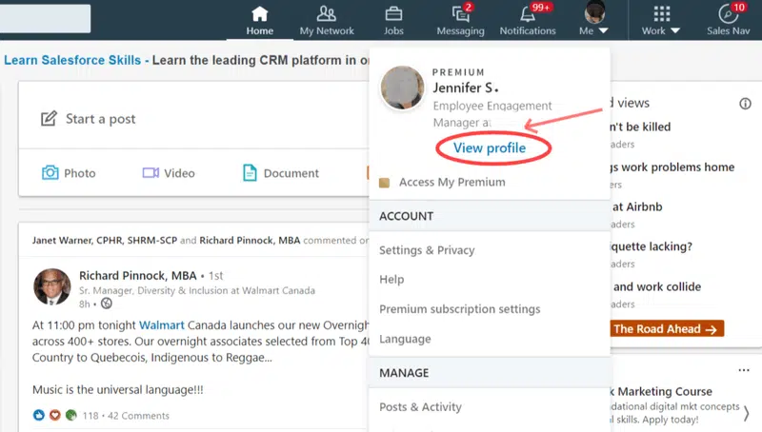Open My Network page
The image size is (762, 432).
point(327,20)
